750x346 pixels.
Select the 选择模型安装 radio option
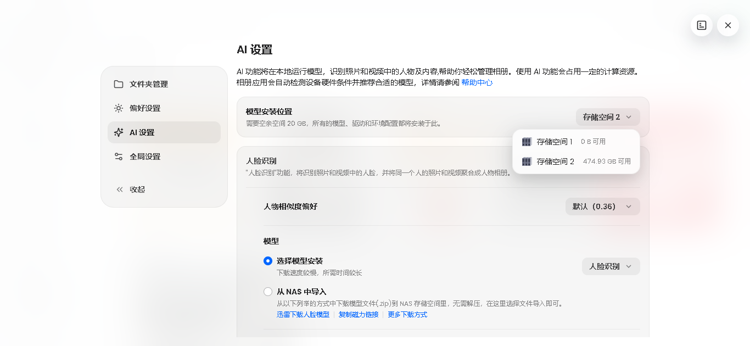pos(268,261)
